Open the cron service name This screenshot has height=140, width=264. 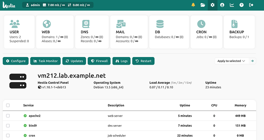point(32,135)
